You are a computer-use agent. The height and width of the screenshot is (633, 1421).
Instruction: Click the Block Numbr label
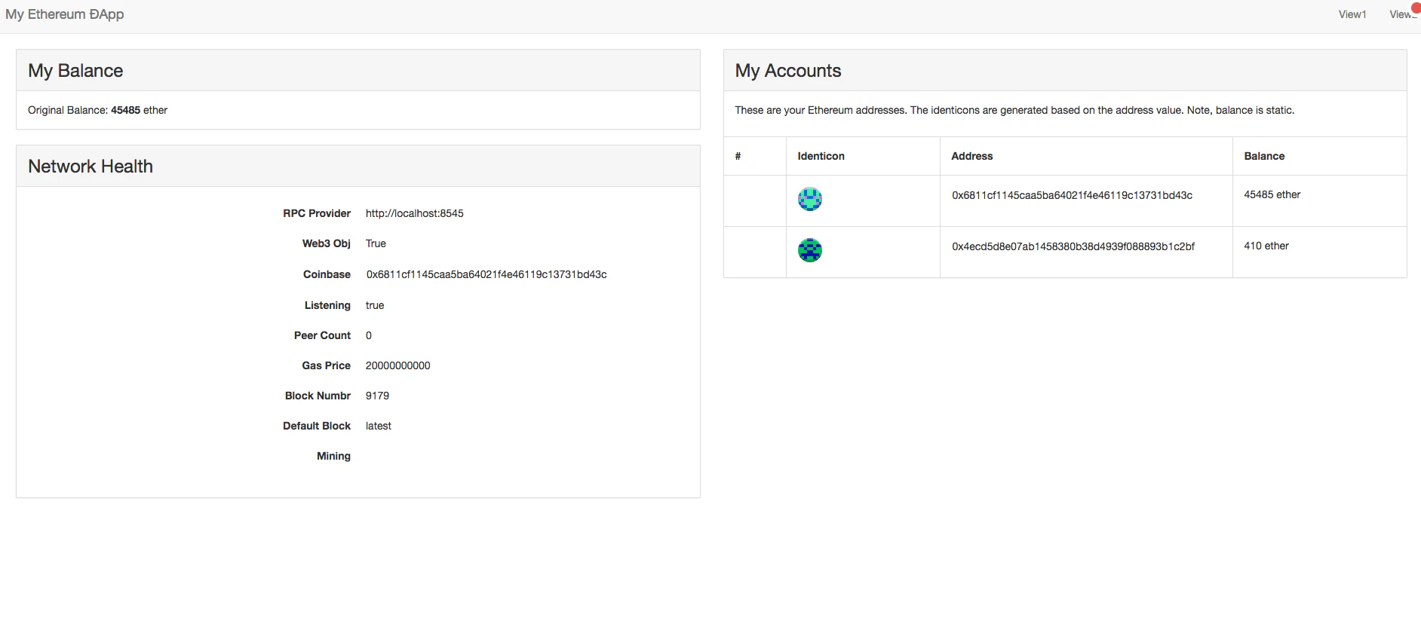(x=318, y=396)
